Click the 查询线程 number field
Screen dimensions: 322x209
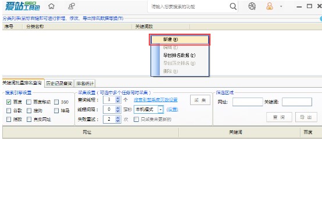pos(109,100)
